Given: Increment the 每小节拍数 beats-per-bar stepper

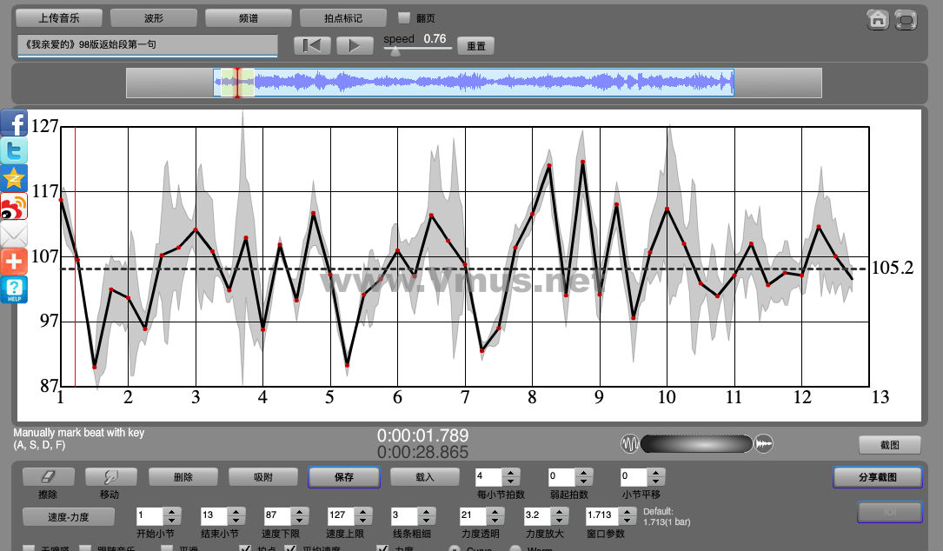Looking at the screenshot, I should coord(511,473).
